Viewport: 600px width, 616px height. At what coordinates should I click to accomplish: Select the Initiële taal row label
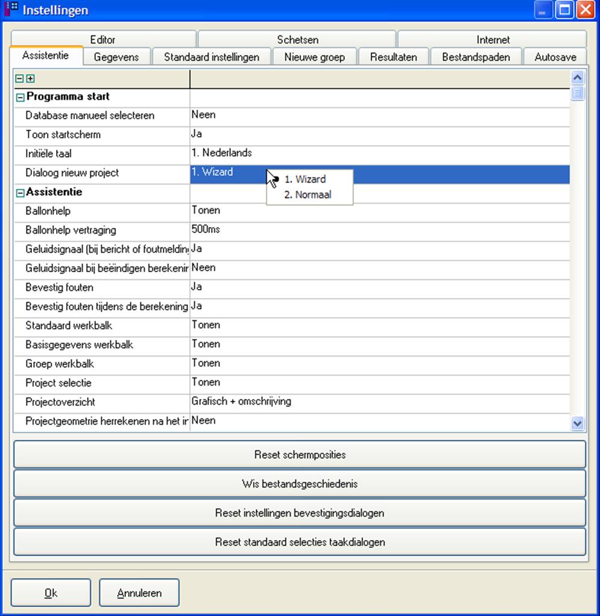[x=48, y=154]
